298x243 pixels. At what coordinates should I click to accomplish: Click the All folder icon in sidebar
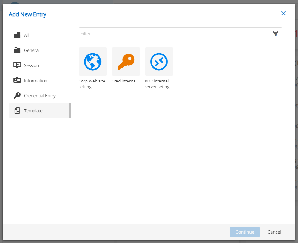17,35
